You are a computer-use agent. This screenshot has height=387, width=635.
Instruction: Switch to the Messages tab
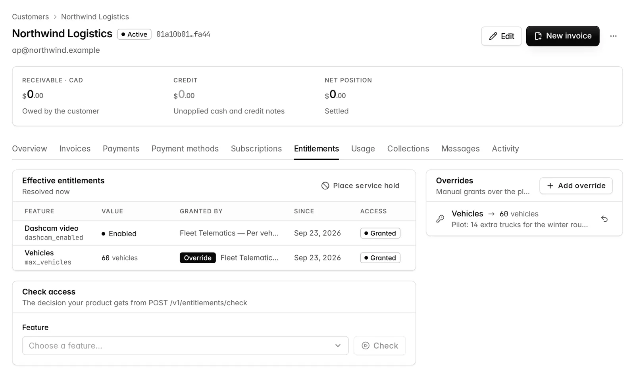click(x=460, y=149)
